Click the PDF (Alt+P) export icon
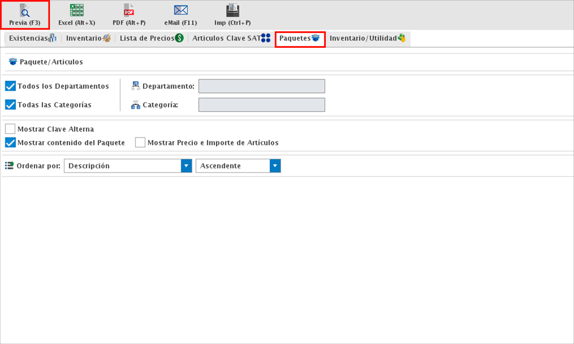 129,11
